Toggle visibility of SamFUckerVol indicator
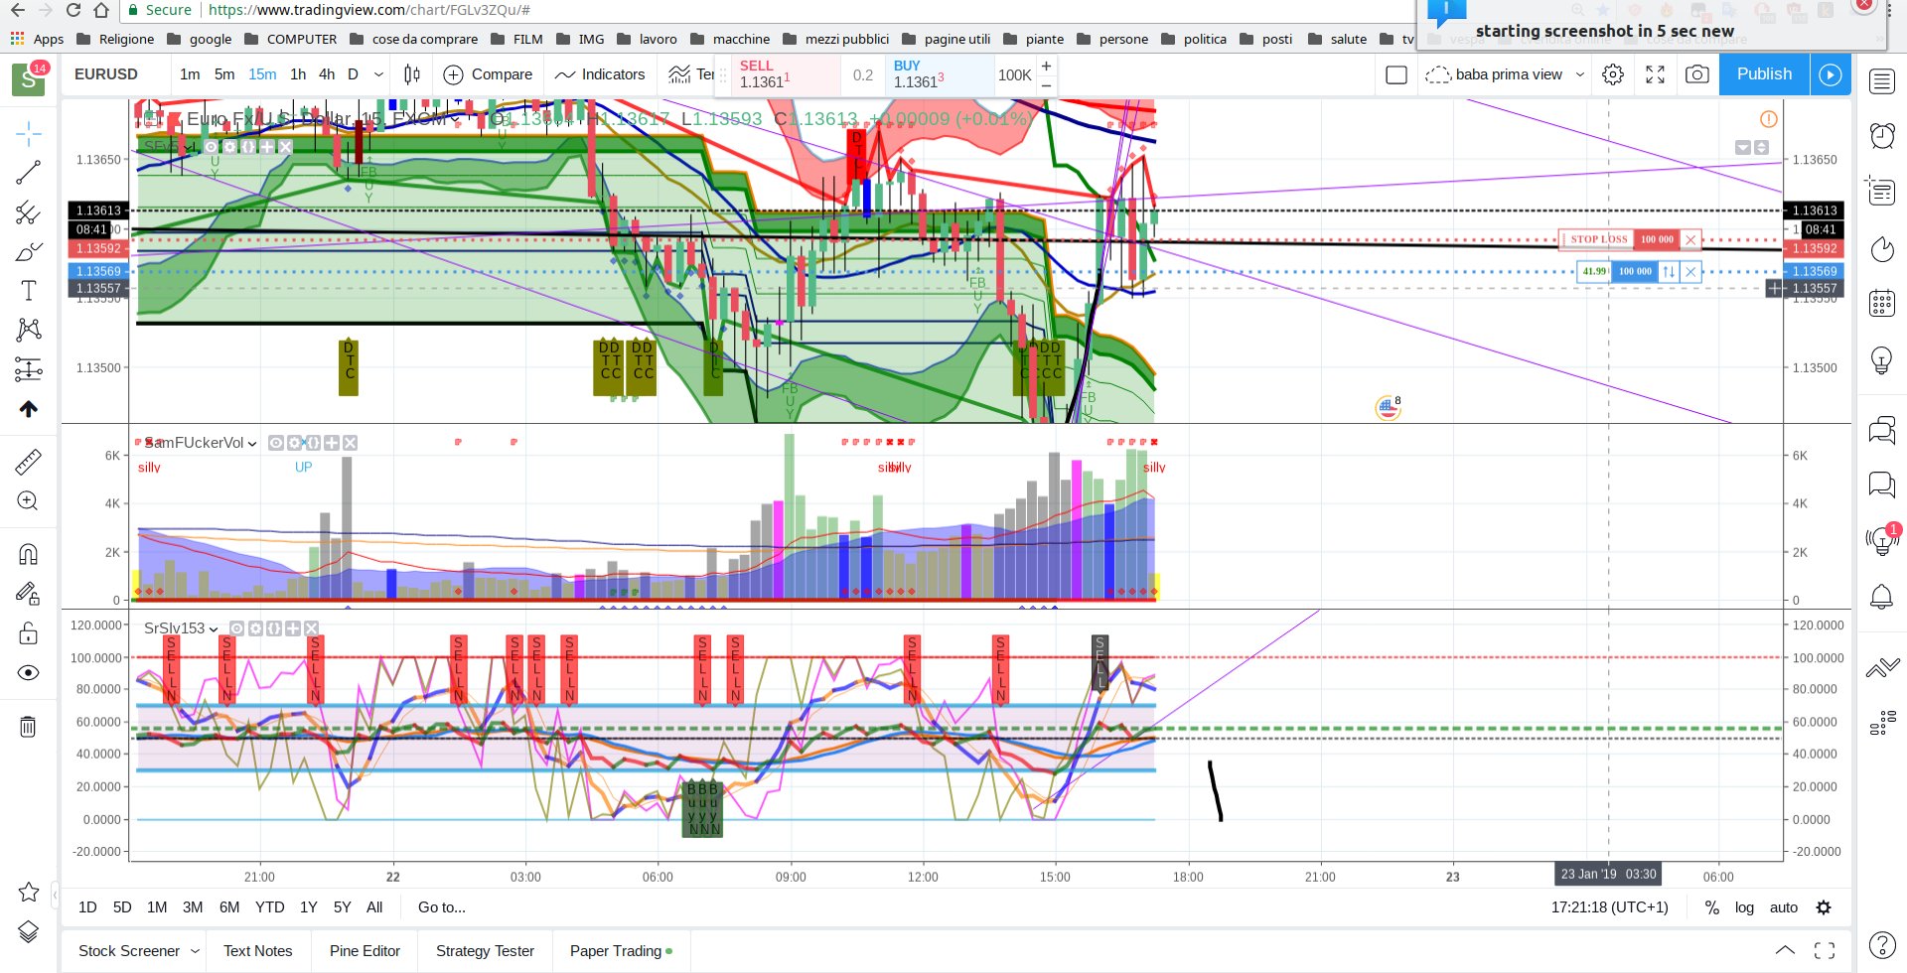The height and width of the screenshot is (973, 1907). pyautogui.click(x=276, y=443)
